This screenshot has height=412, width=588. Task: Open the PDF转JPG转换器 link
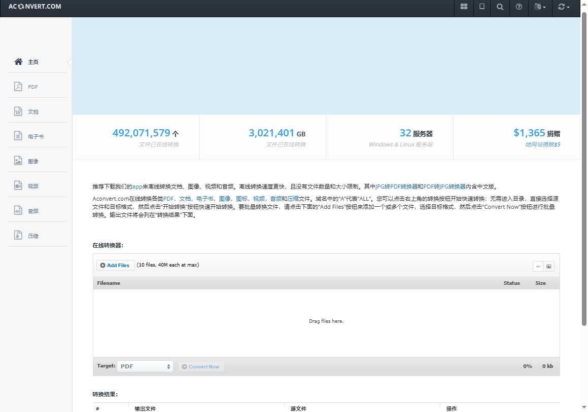pos(444,186)
